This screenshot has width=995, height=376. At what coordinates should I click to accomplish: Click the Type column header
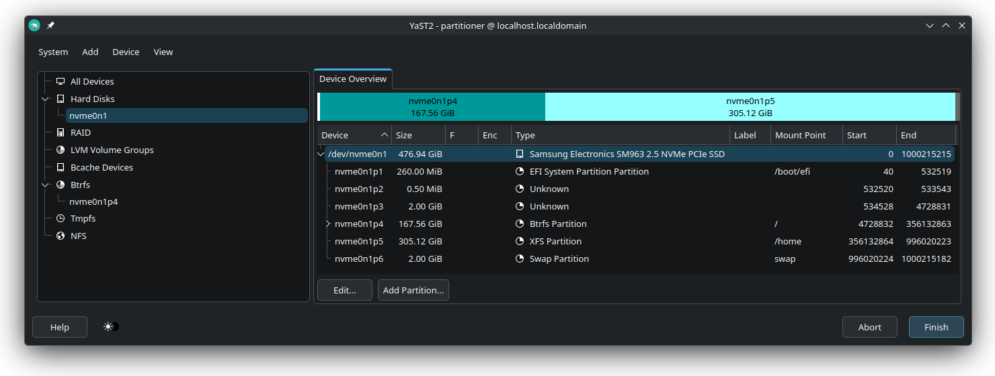(x=621, y=135)
